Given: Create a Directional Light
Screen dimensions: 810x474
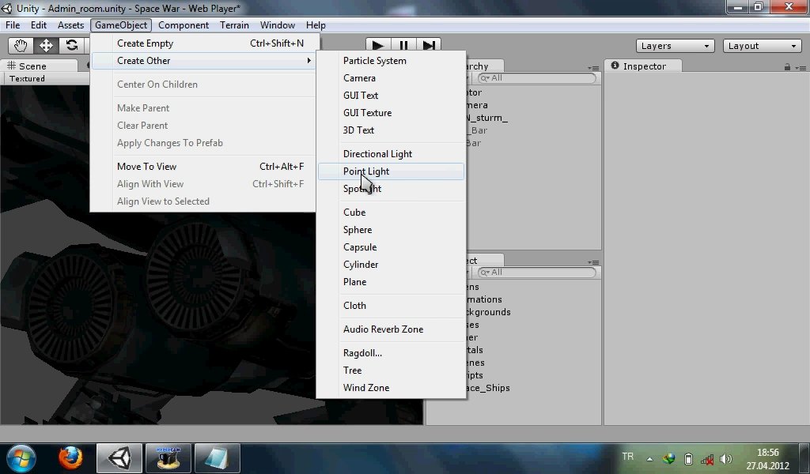Looking at the screenshot, I should pos(391,154).
